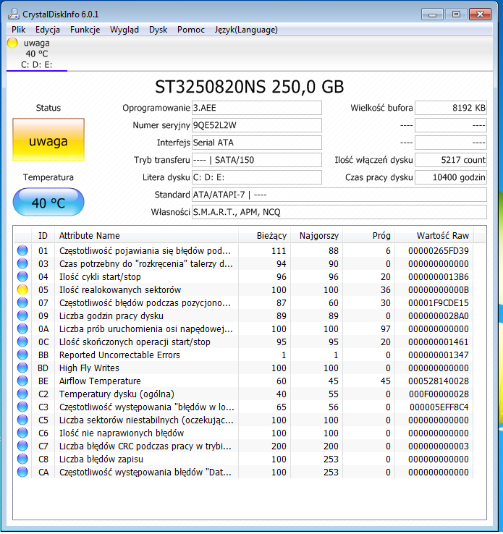Click status circle for attribute 03
This screenshot has width=503, height=534.
(x=22, y=263)
